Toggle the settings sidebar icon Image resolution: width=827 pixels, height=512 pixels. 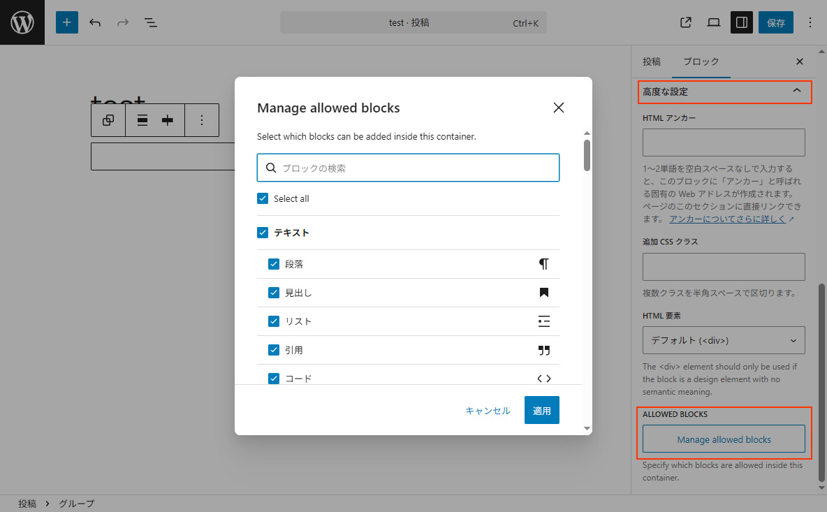point(741,22)
